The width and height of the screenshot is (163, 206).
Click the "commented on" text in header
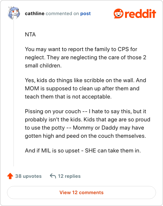(62, 13)
